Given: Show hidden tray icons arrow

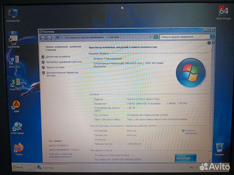Looking at the screenshot, I should (x=197, y=168).
